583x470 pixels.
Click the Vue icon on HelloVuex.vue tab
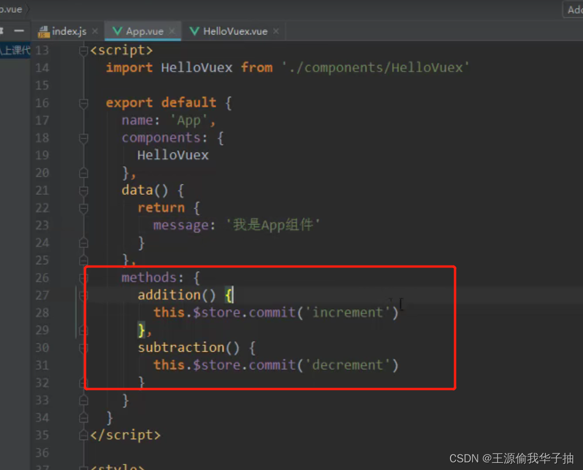tap(194, 31)
